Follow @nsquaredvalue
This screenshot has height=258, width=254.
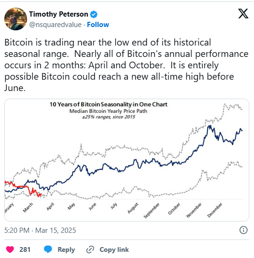[98, 25]
